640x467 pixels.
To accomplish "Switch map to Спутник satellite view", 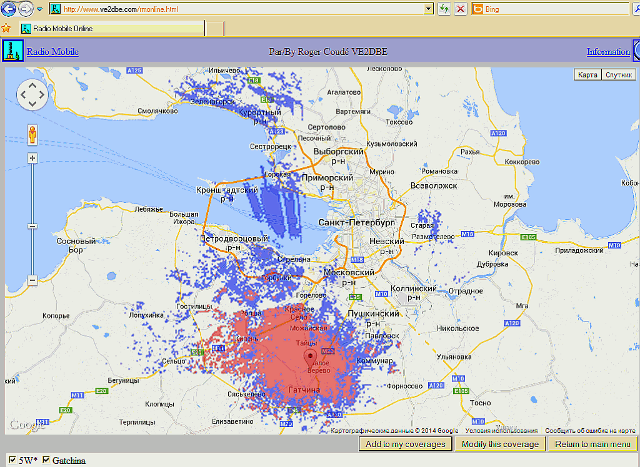I will [x=619, y=75].
